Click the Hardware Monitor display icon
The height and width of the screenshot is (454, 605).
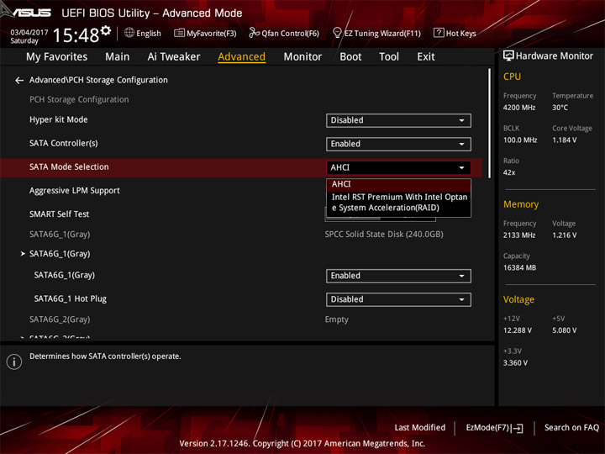(508, 56)
